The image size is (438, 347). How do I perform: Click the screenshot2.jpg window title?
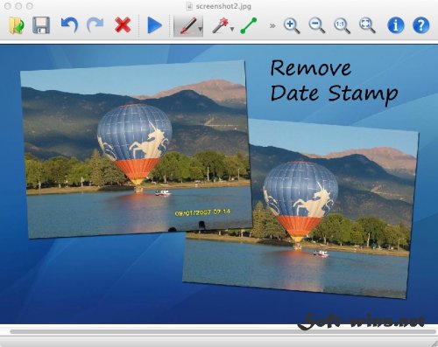223,6
